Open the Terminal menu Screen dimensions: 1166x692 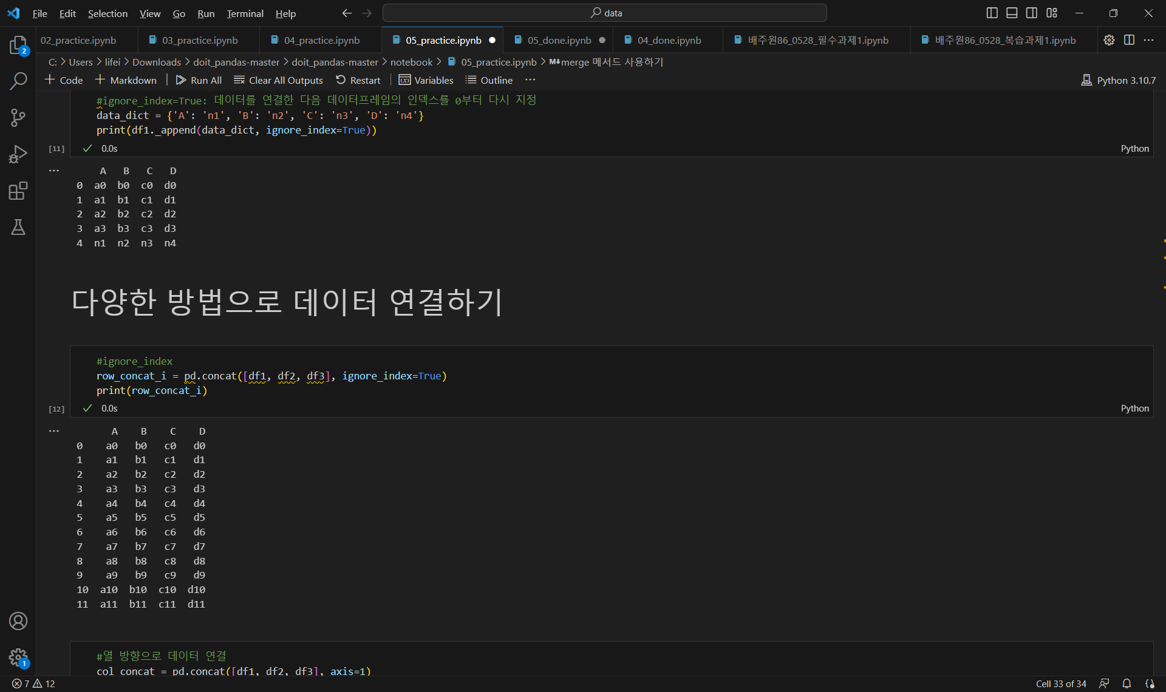[x=245, y=13]
